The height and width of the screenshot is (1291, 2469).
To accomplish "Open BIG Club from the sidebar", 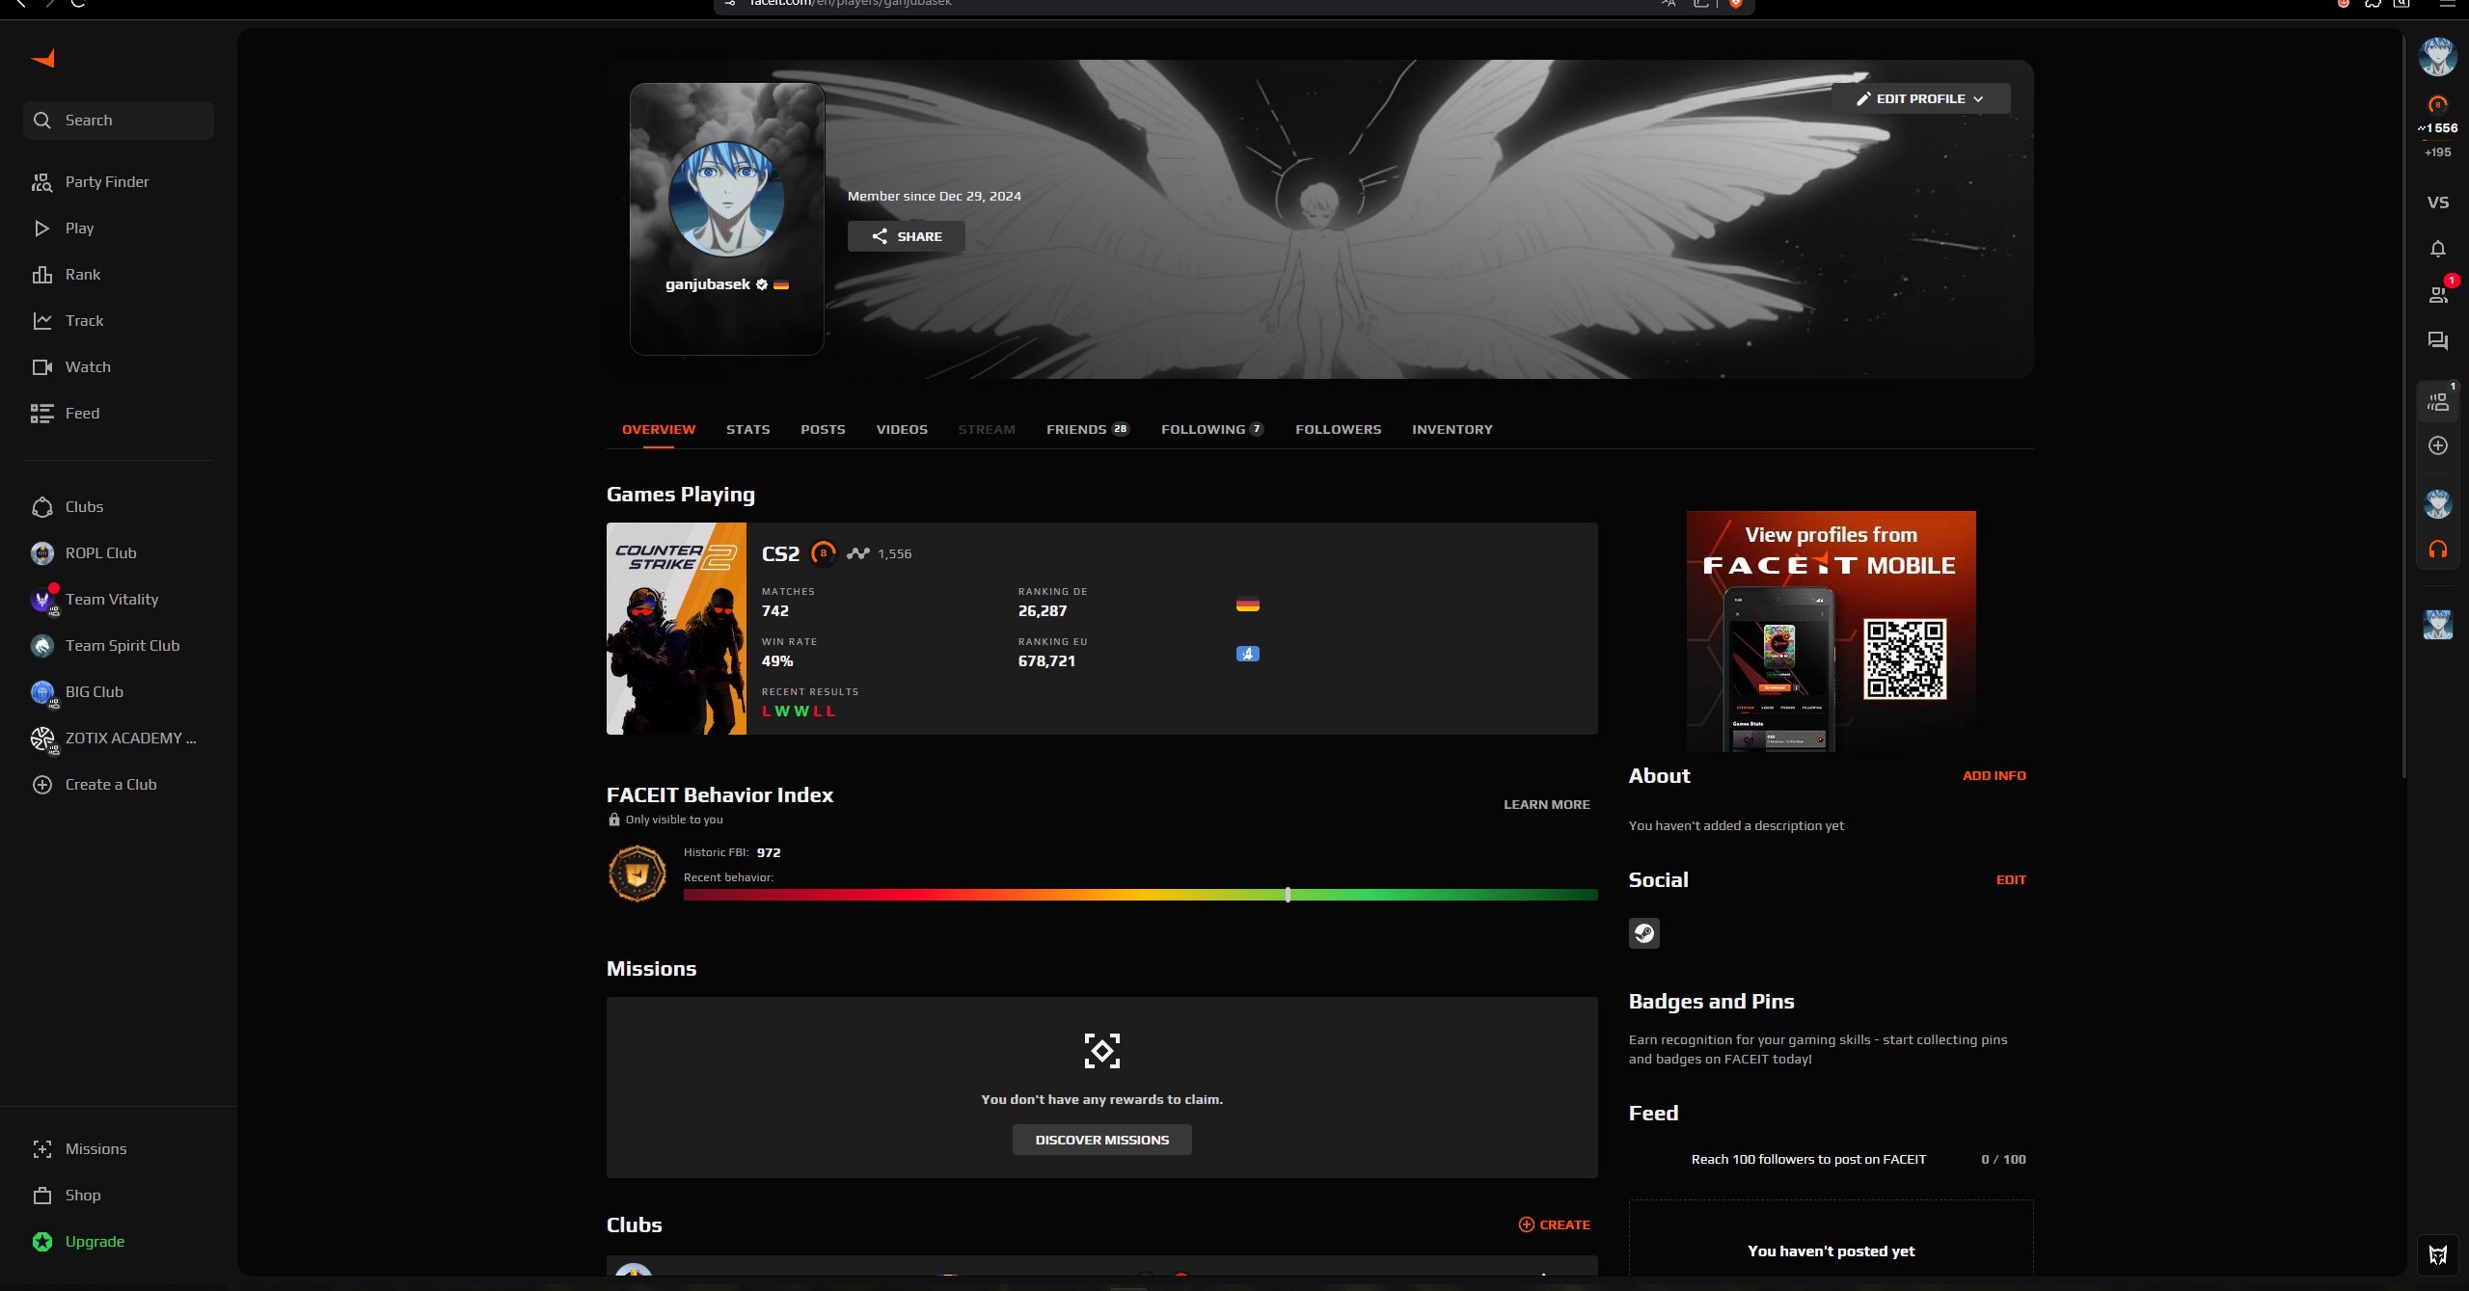I will (x=94, y=691).
